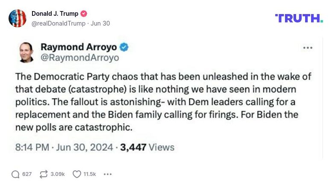Click the TRUTH logo
Image resolution: width=332 pixels, height=187 pixels.
click(x=299, y=18)
